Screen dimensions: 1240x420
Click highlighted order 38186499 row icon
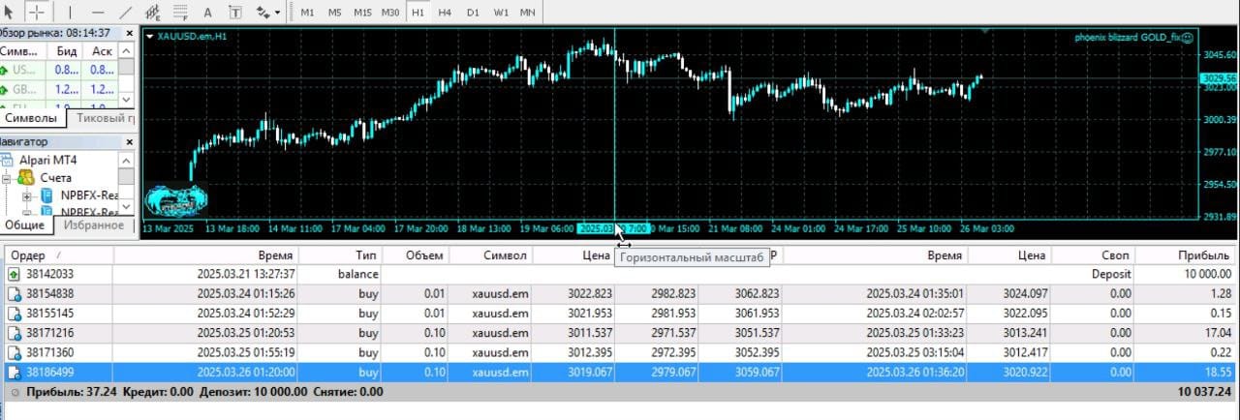pyautogui.click(x=14, y=372)
